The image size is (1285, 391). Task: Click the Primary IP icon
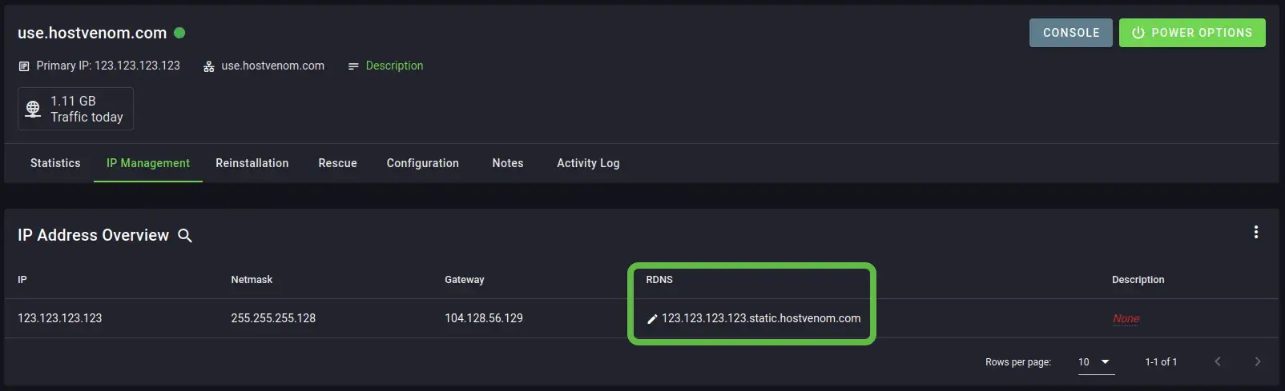coord(24,66)
